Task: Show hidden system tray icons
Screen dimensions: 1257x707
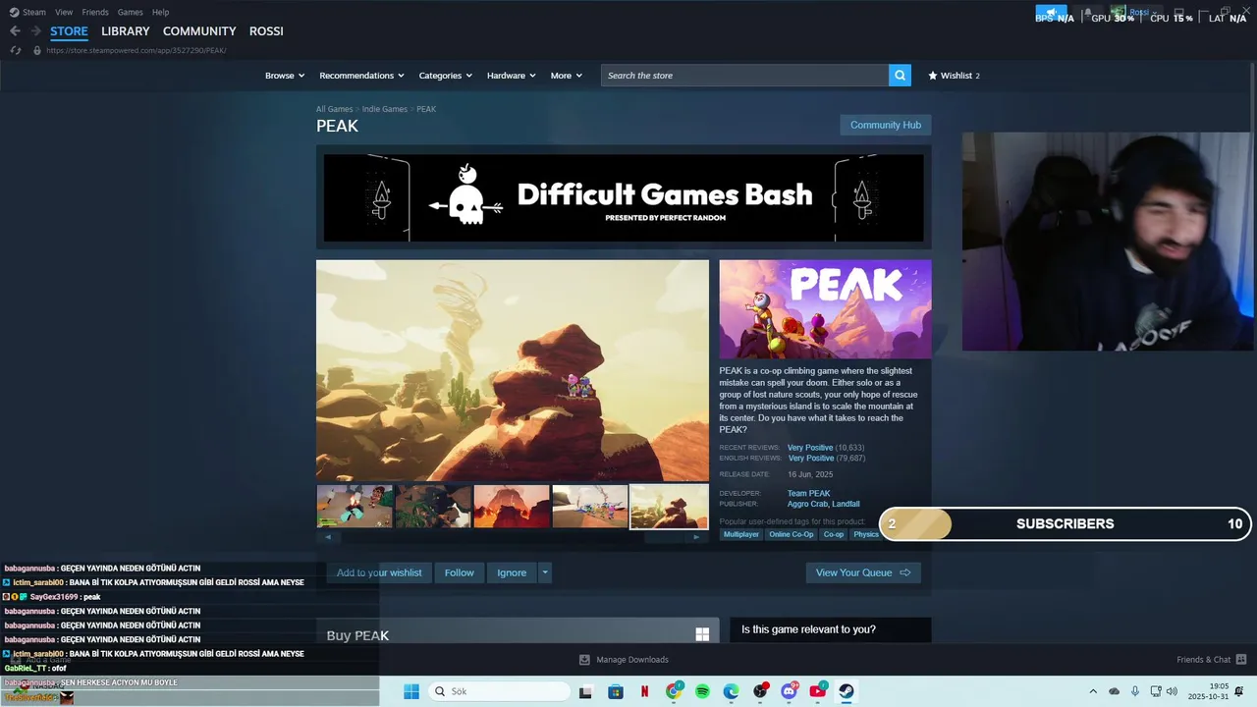Action: point(1093,691)
